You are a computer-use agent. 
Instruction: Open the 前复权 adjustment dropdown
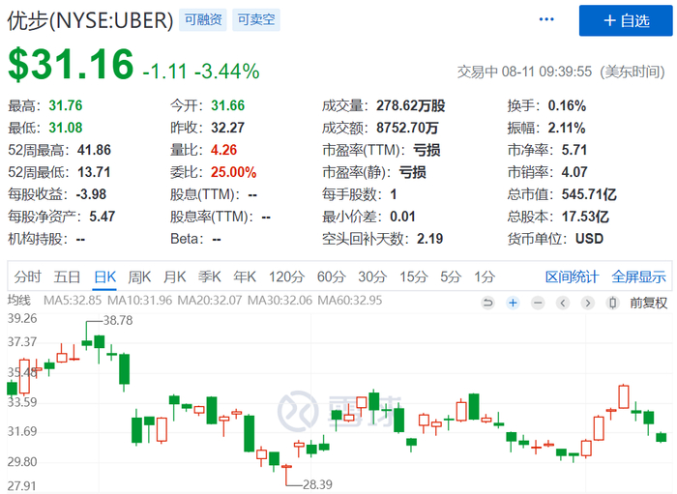tap(649, 303)
